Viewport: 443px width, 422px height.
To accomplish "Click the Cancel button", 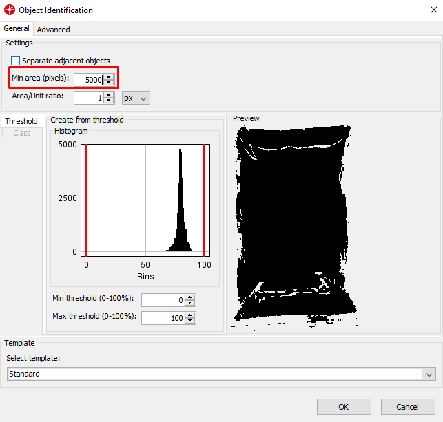I will 408,407.
